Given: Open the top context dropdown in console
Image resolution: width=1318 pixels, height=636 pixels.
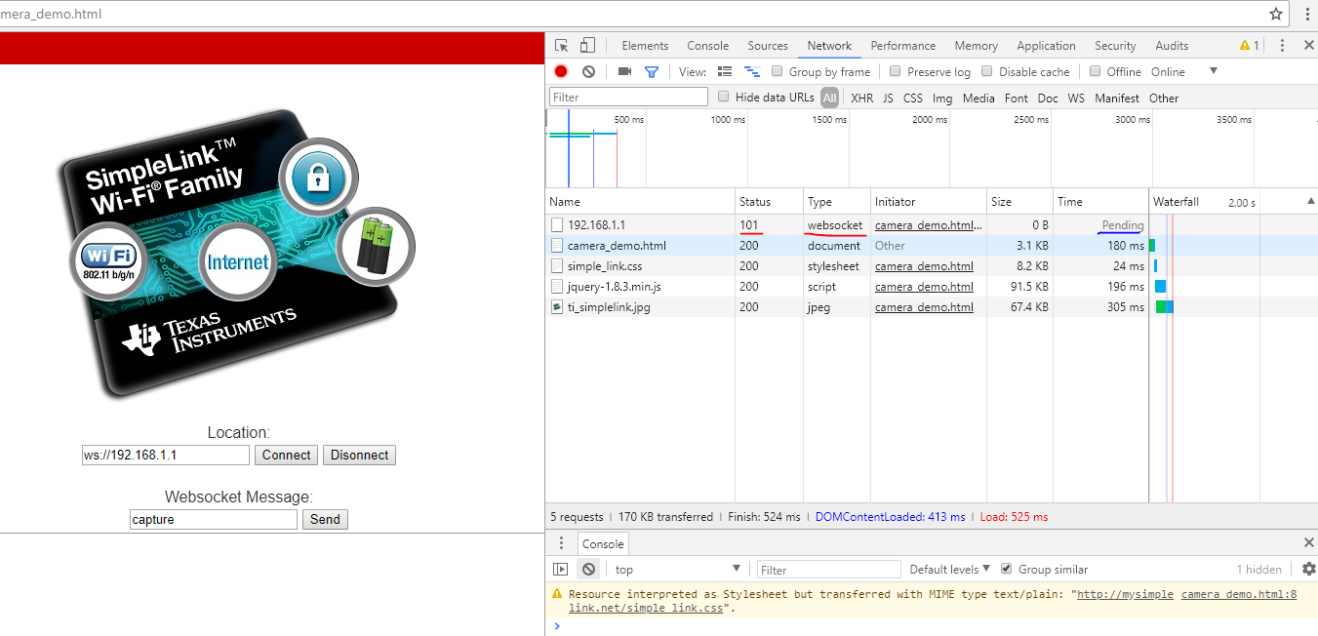Looking at the screenshot, I should (x=677, y=570).
